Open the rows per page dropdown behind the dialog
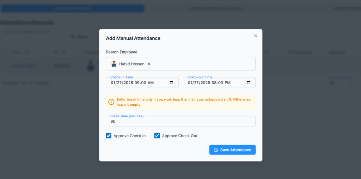This screenshot has width=361, height=179. [x=341, y=83]
